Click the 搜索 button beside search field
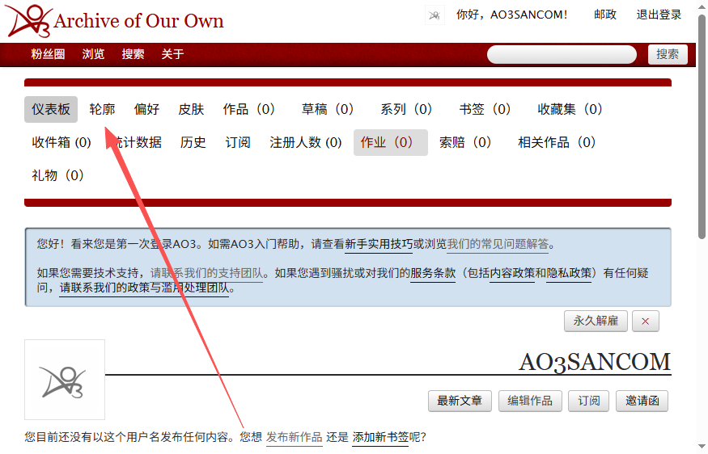 tap(668, 55)
